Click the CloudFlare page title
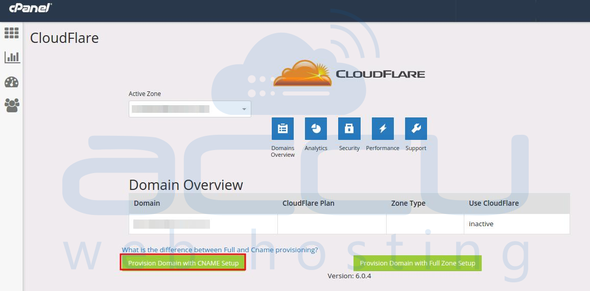590x291 pixels. click(x=64, y=38)
